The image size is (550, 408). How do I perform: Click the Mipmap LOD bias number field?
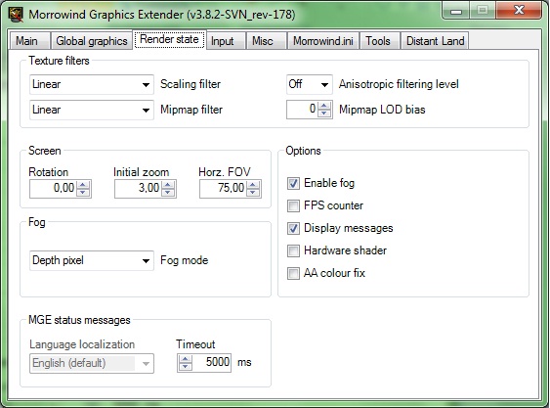pyautogui.click(x=303, y=110)
